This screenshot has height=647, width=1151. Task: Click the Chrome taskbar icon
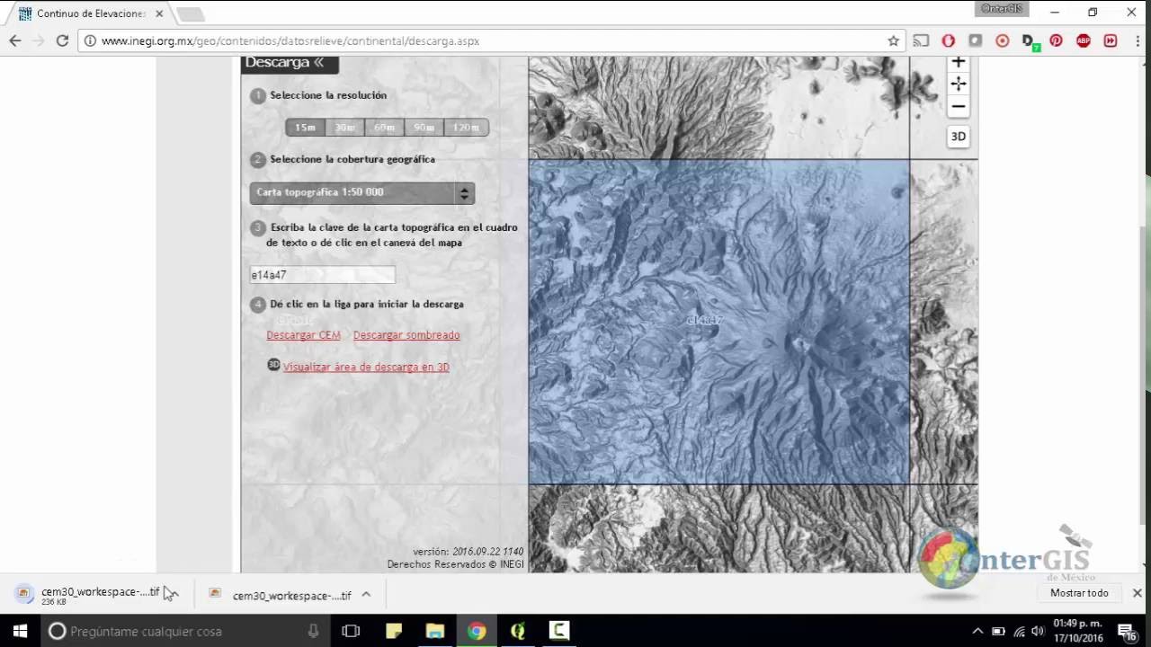(477, 631)
